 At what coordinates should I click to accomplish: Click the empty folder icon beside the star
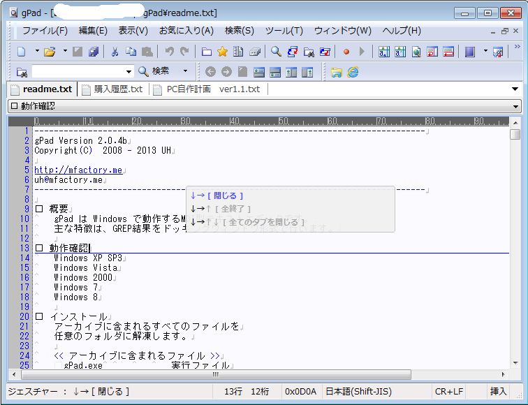(x=207, y=52)
